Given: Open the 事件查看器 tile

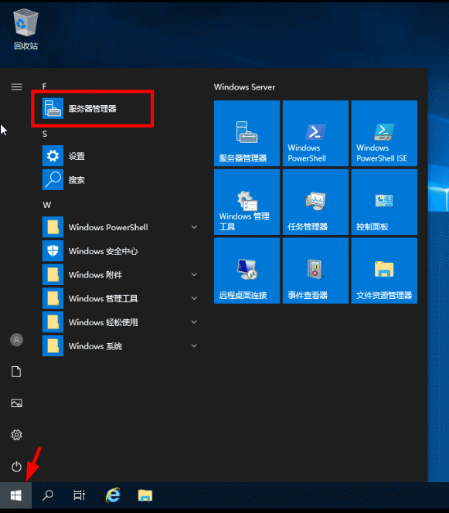Looking at the screenshot, I should pos(315,270).
